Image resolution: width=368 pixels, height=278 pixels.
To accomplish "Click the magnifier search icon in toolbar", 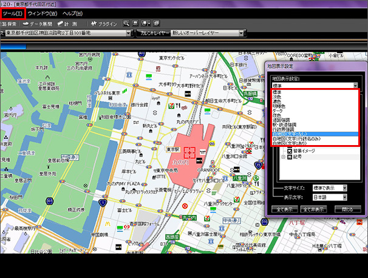I will 126,24.
